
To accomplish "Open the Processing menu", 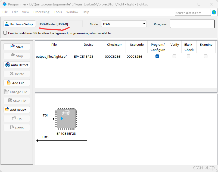I will pos(41,12).
